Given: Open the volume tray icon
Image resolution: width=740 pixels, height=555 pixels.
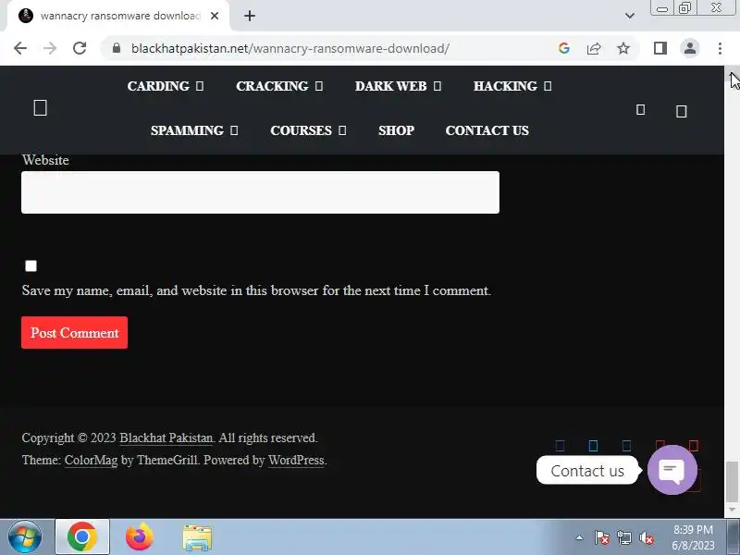Looking at the screenshot, I should [x=647, y=537].
